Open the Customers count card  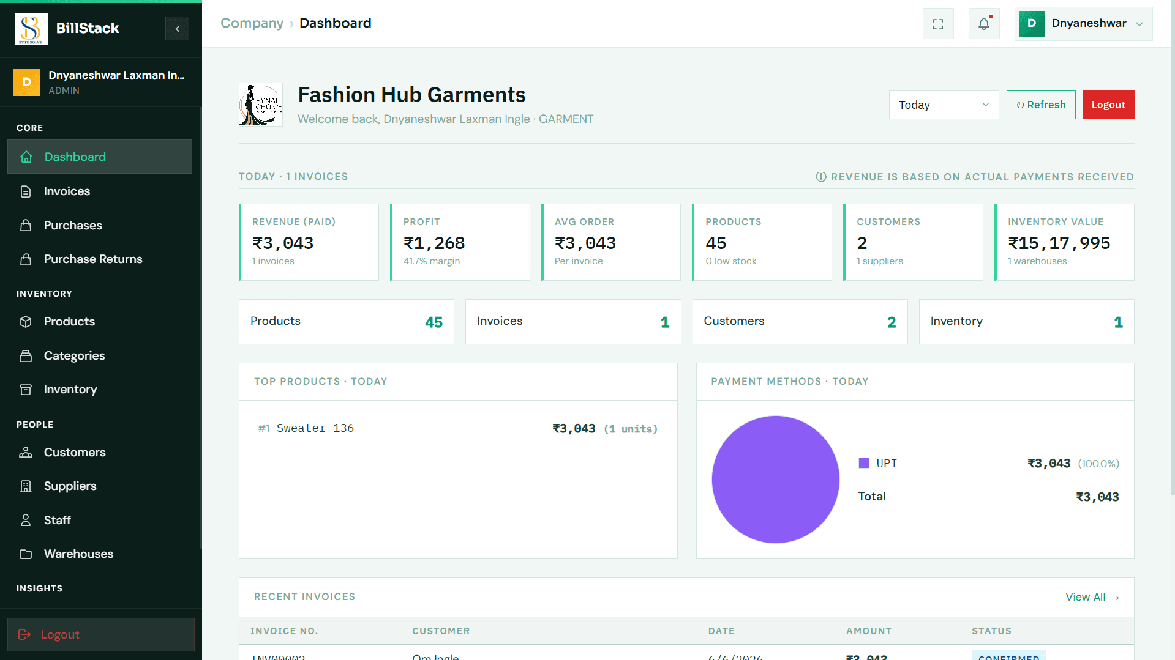pos(800,322)
